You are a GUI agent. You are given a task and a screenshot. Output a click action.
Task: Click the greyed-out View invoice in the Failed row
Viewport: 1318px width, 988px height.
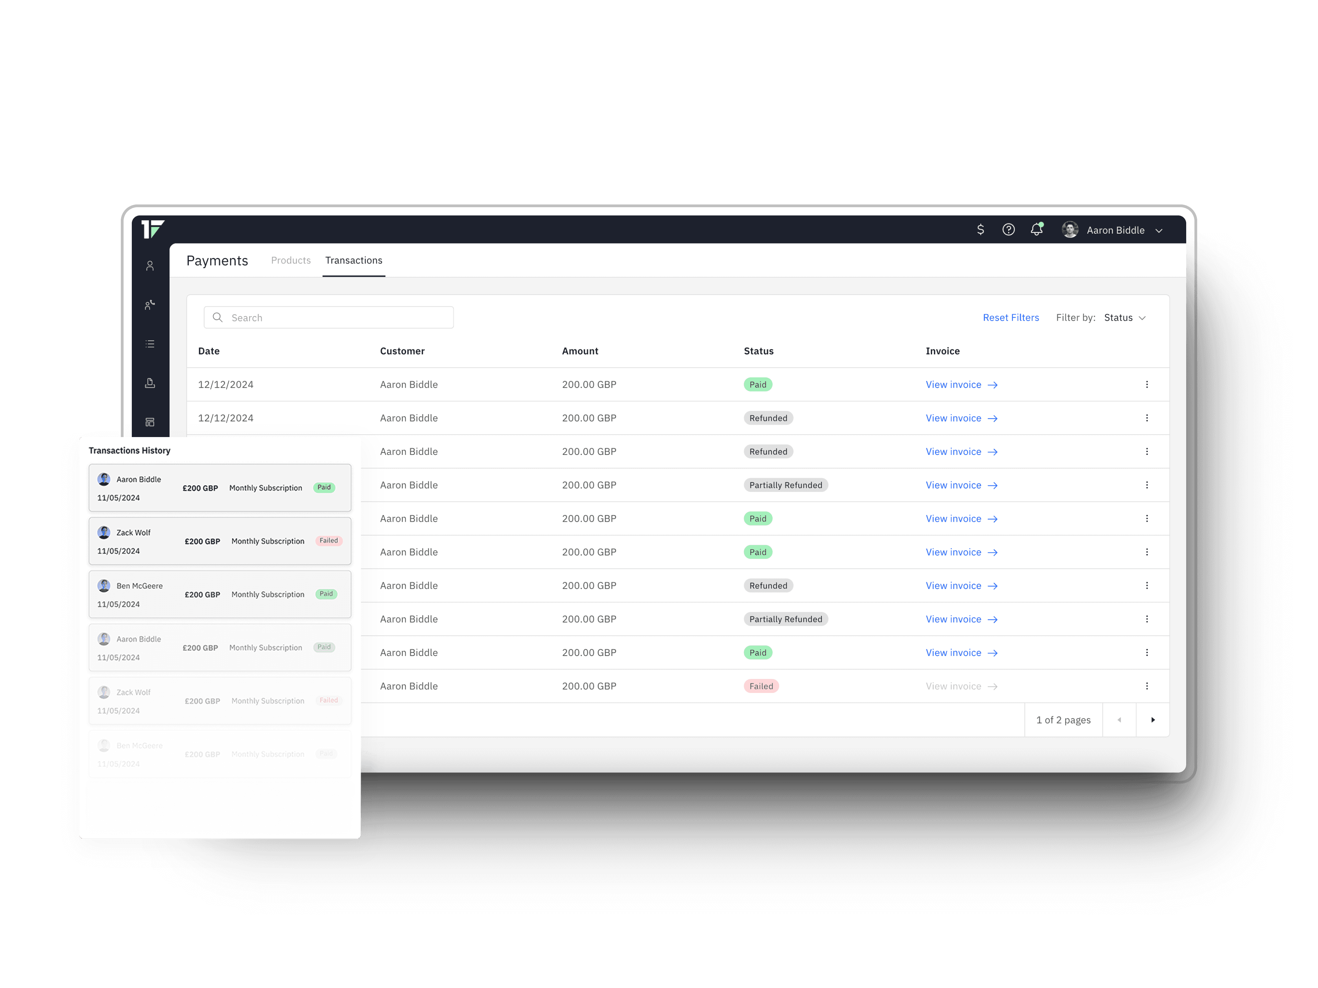point(962,686)
